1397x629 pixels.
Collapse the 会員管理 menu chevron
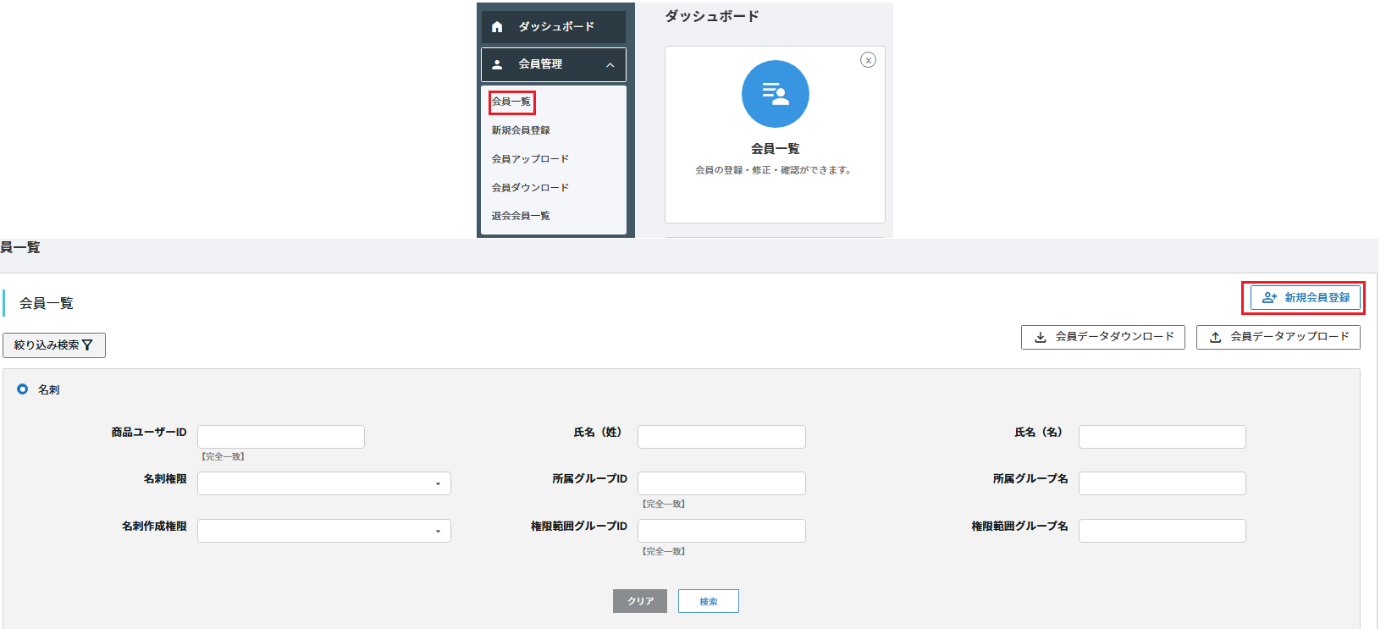click(610, 65)
